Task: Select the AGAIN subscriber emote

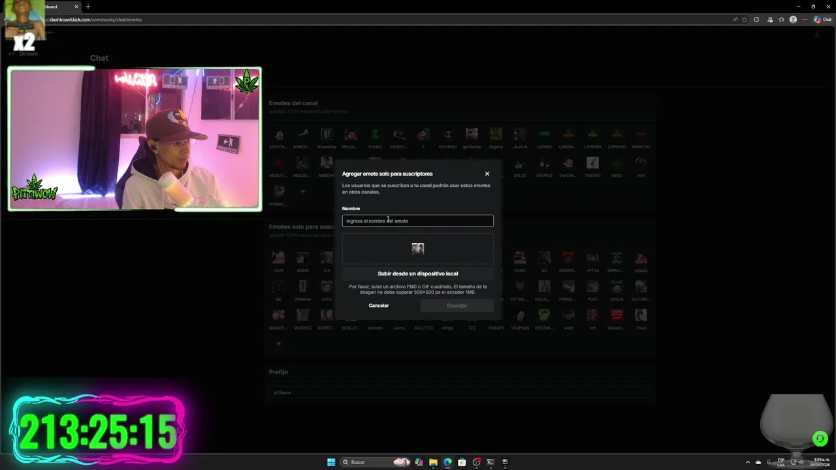Action: 302,262
